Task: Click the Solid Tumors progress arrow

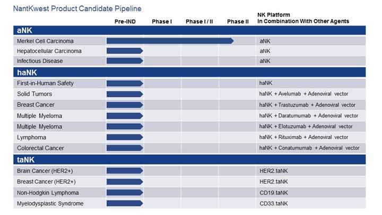Action: coord(125,94)
